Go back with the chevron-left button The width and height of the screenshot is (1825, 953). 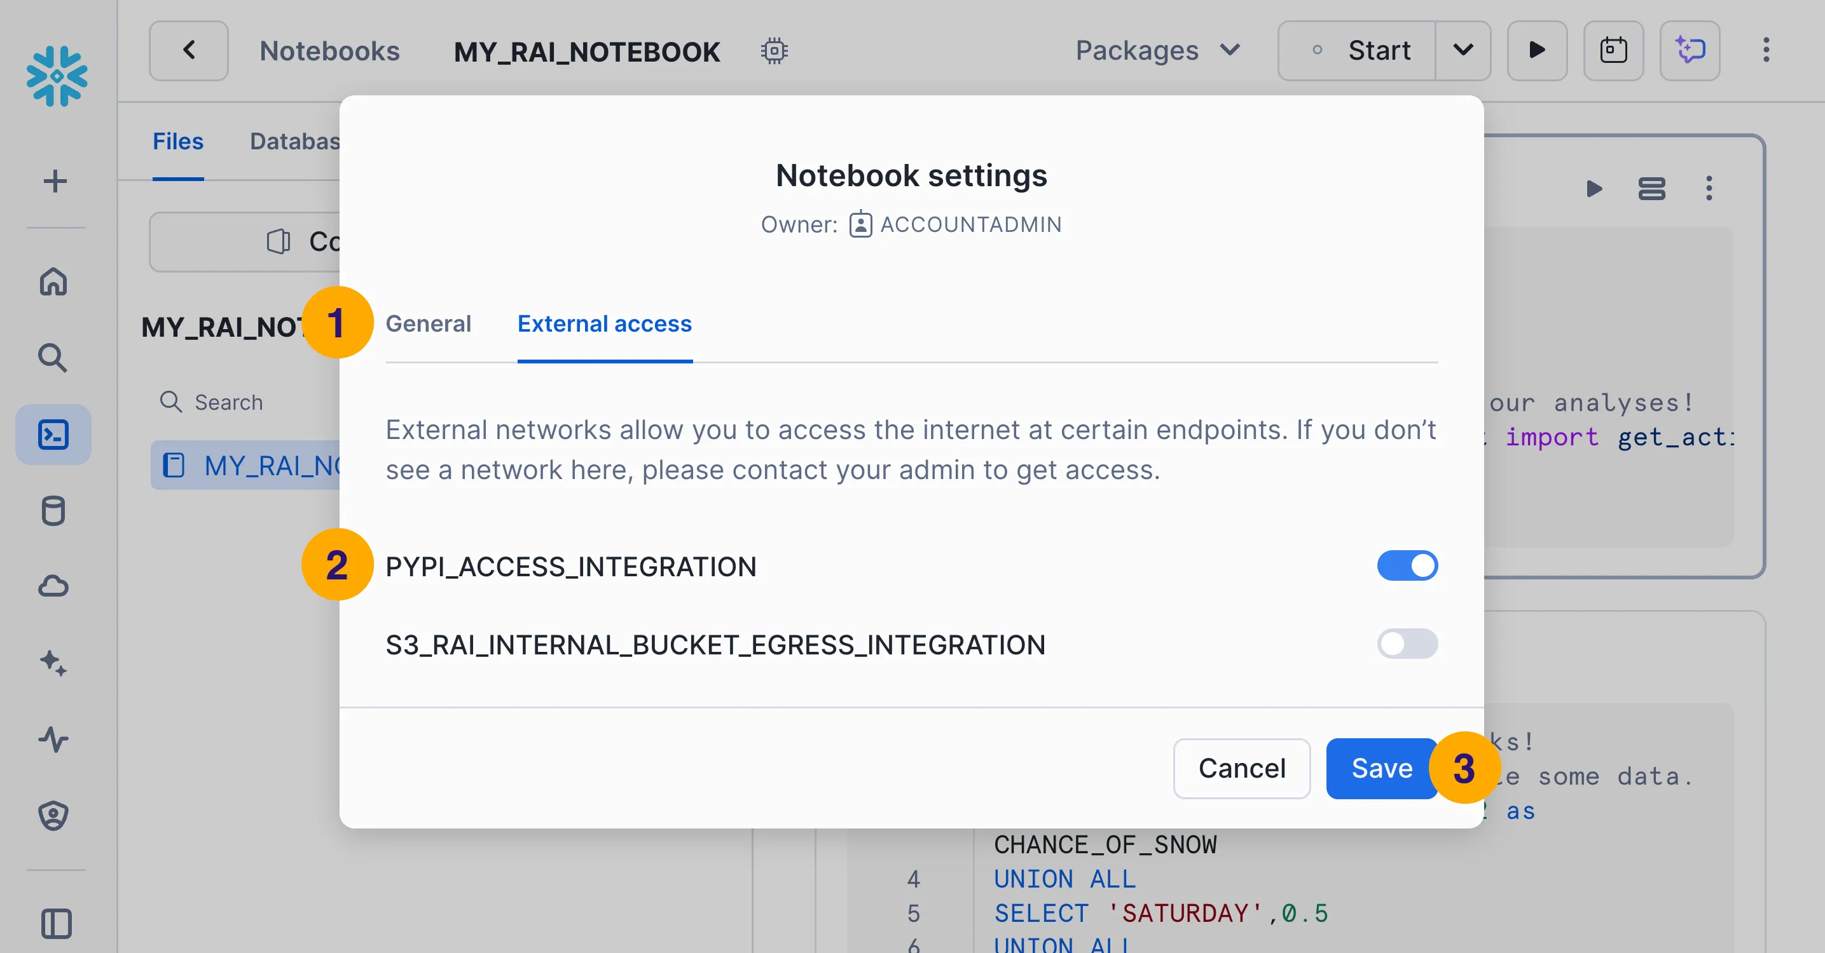[188, 50]
